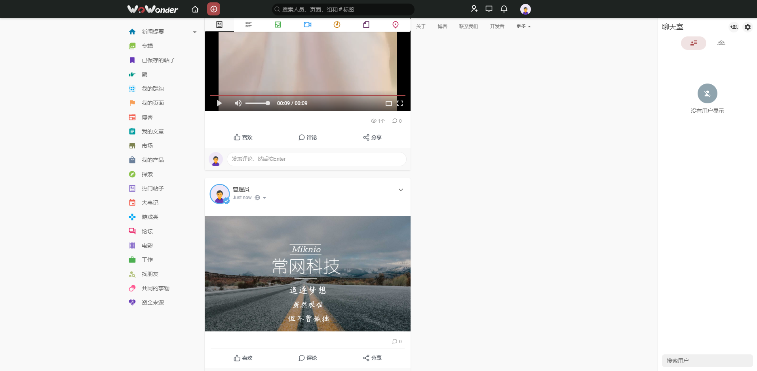Image resolution: width=757 pixels, height=371 pixels.
Task: Click the map/check-in feed filter icon
Action: (x=395, y=25)
